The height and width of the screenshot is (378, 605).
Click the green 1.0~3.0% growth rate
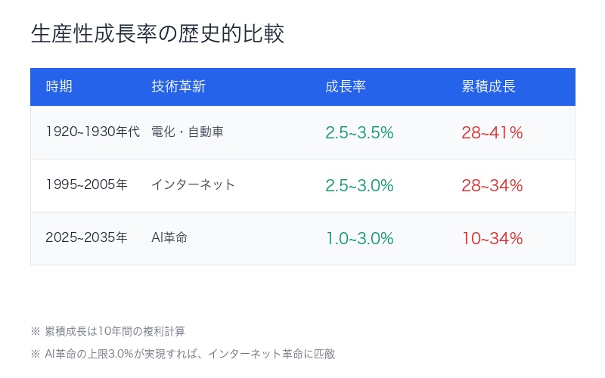point(359,239)
